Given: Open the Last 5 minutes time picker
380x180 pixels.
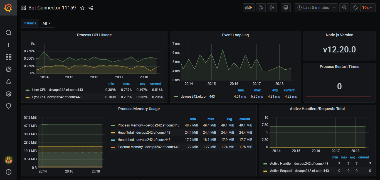Looking at the screenshot, I should click(316, 8).
